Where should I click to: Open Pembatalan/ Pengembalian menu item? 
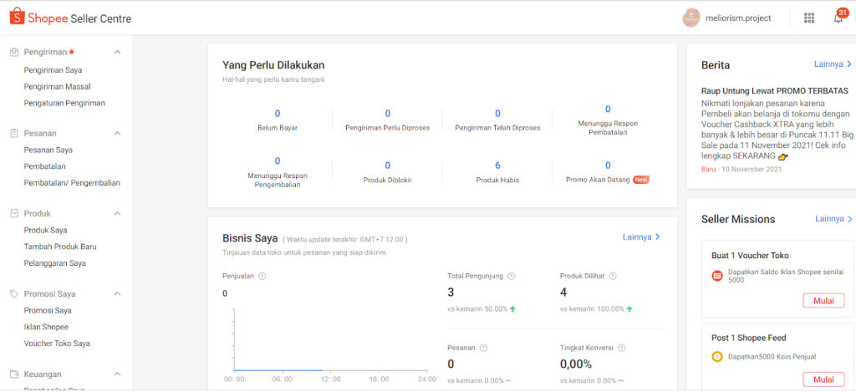coord(72,183)
